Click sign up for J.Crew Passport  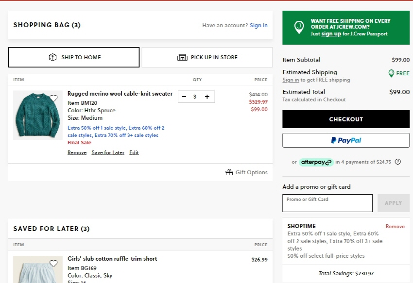coord(331,33)
